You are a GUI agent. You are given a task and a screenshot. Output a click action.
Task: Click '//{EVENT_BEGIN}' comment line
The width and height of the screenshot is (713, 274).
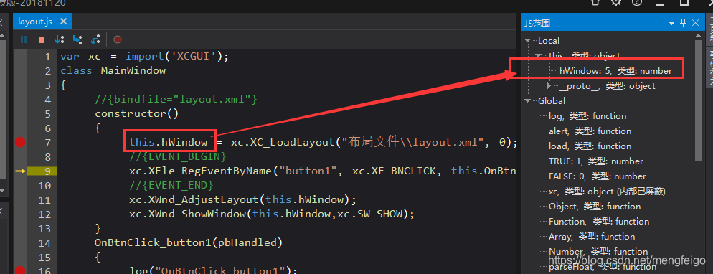click(x=177, y=157)
